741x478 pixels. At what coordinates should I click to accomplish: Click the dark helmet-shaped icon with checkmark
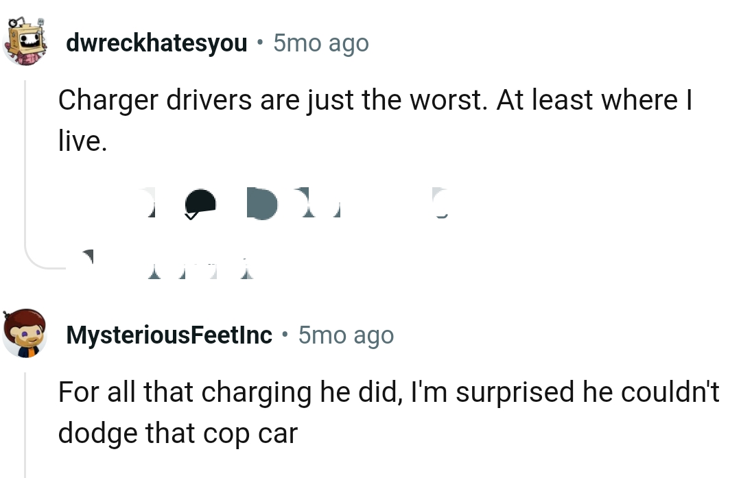(x=200, y=204)
